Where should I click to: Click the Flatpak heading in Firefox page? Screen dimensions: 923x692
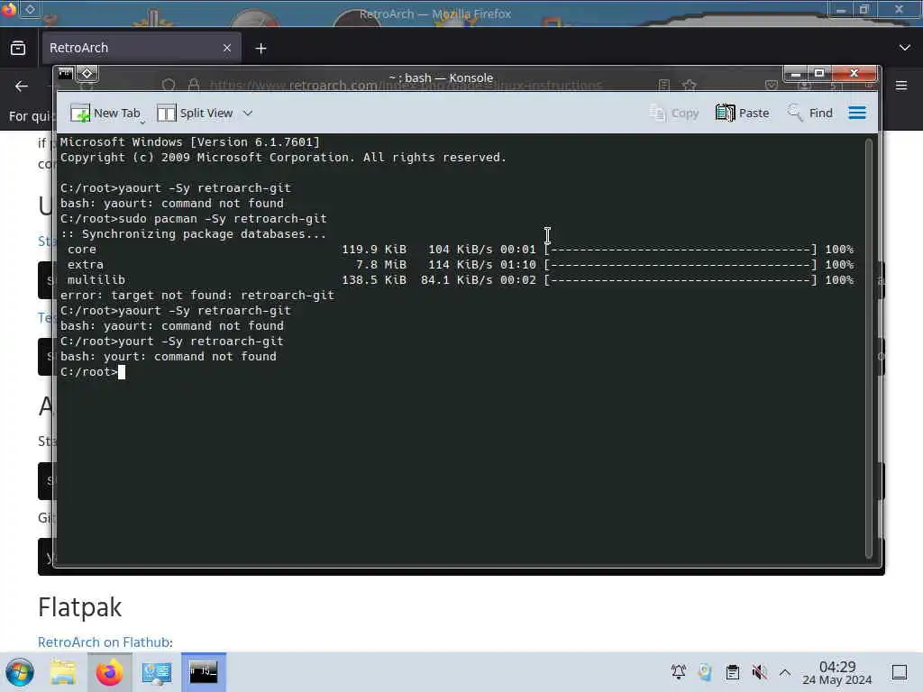coord(80,607)
